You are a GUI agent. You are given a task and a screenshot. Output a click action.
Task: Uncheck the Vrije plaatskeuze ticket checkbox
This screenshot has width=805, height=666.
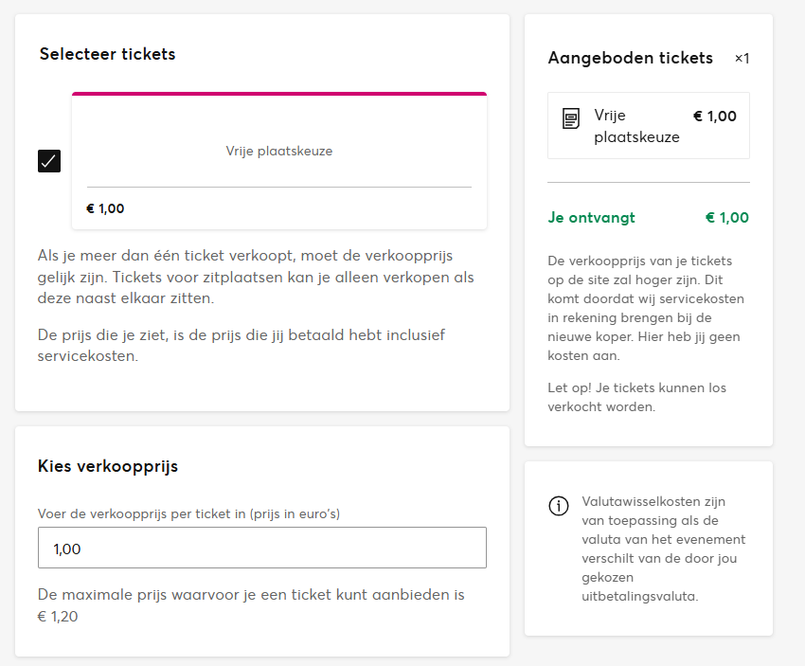49,161
